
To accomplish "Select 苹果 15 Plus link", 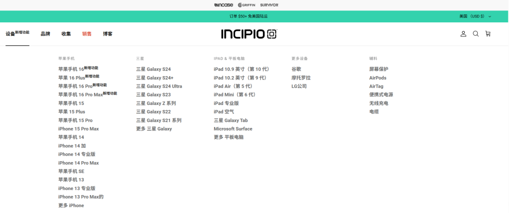I will click(72, 111).
